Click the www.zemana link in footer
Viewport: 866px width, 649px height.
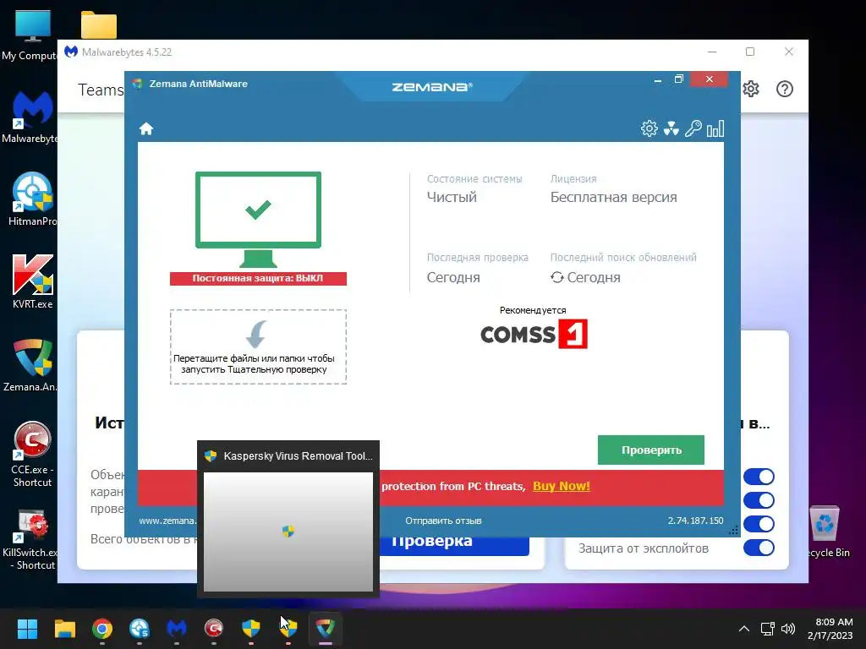pos(167,521)
